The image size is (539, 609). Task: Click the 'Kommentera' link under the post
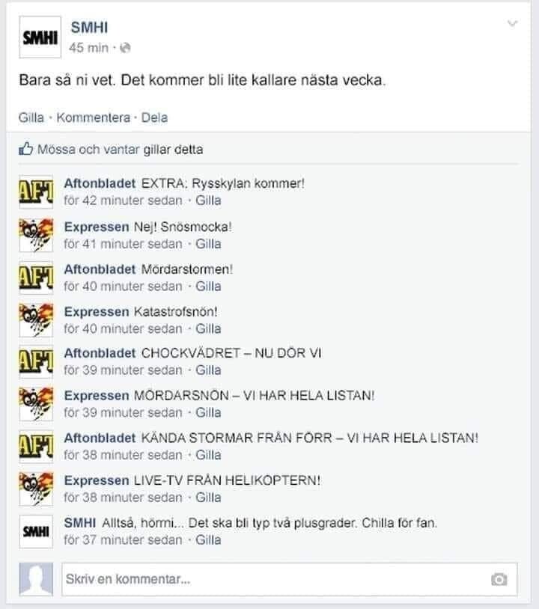click(94, 117)
